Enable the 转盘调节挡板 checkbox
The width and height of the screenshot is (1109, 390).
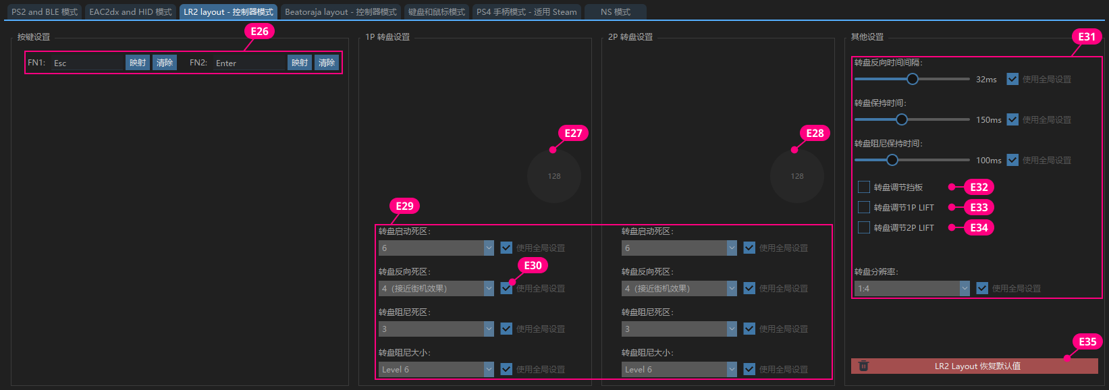pos(863,187)
